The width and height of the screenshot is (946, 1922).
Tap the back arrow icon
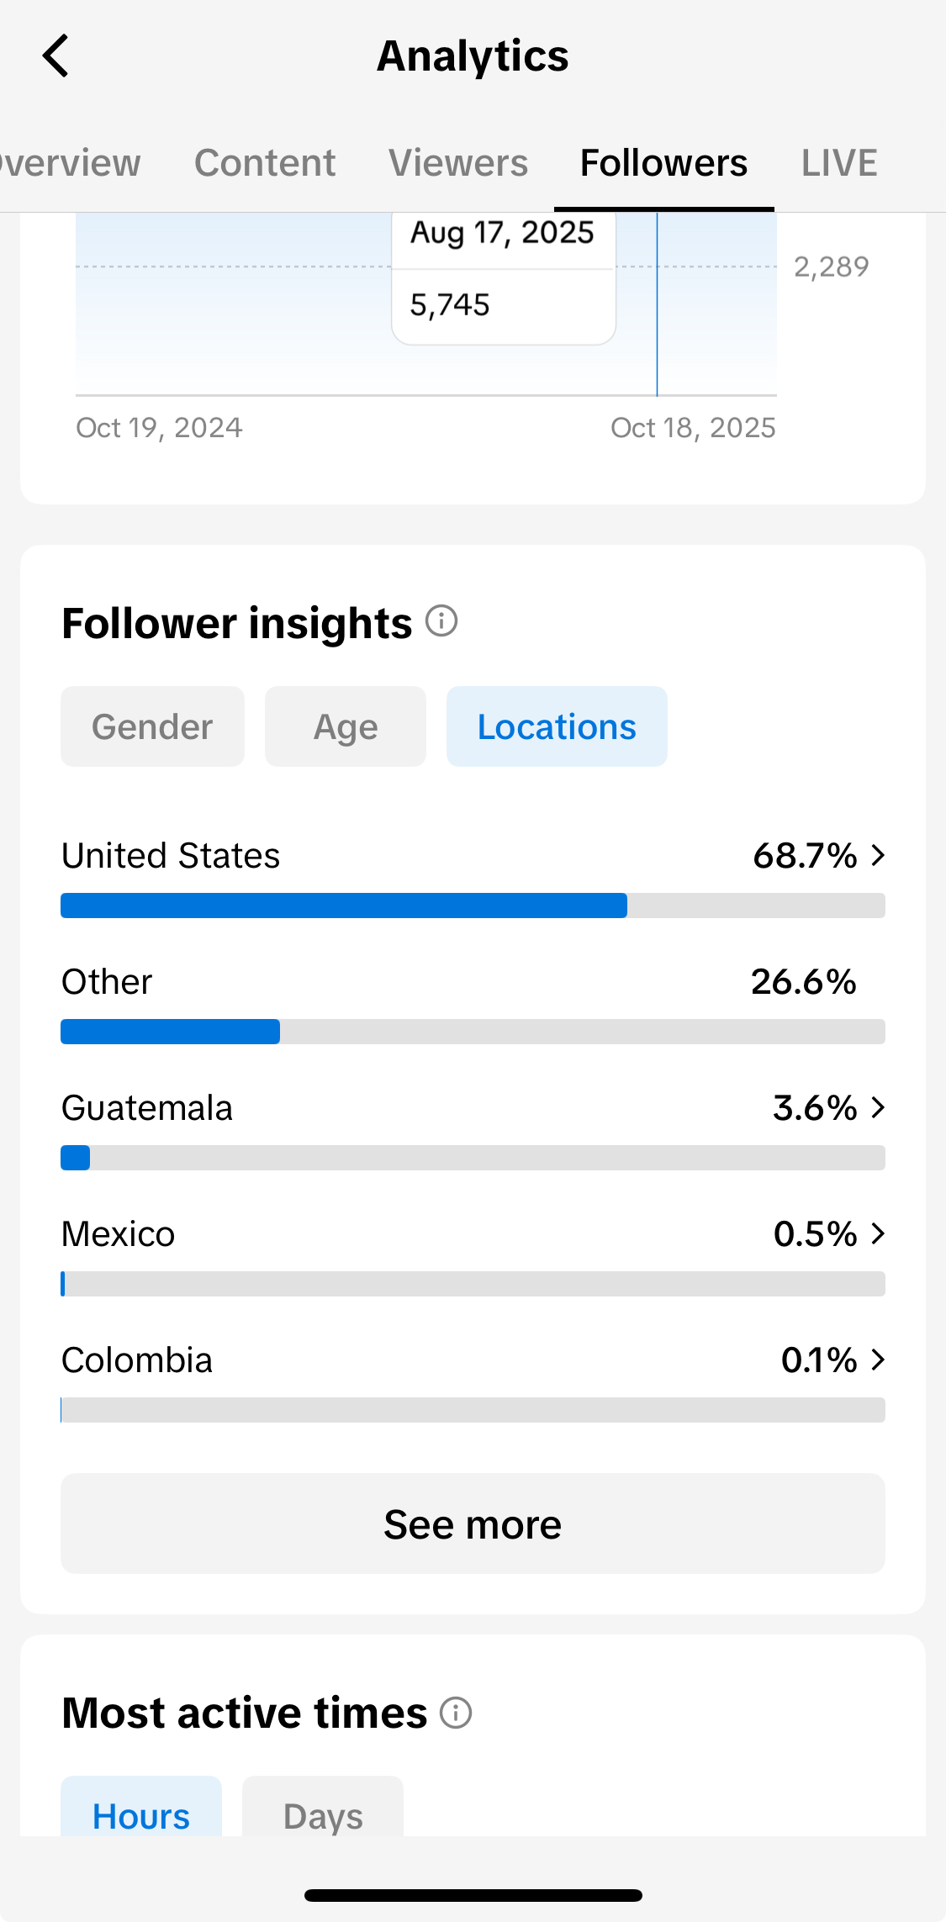pos(55,56)
